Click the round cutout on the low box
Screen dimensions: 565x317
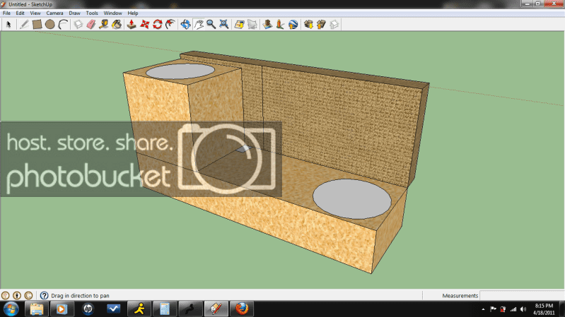click(x=351, y=199)
